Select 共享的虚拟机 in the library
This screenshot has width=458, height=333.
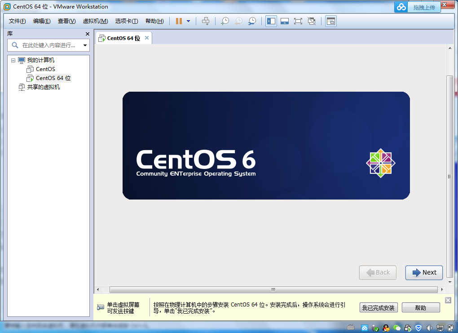43,87
